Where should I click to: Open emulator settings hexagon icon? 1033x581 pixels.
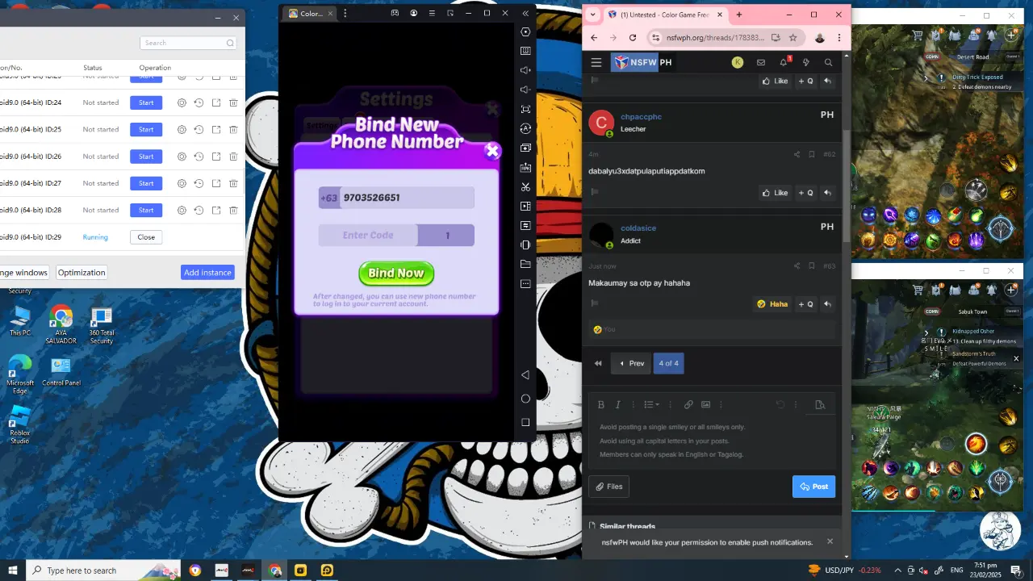[x=525, y=31]
